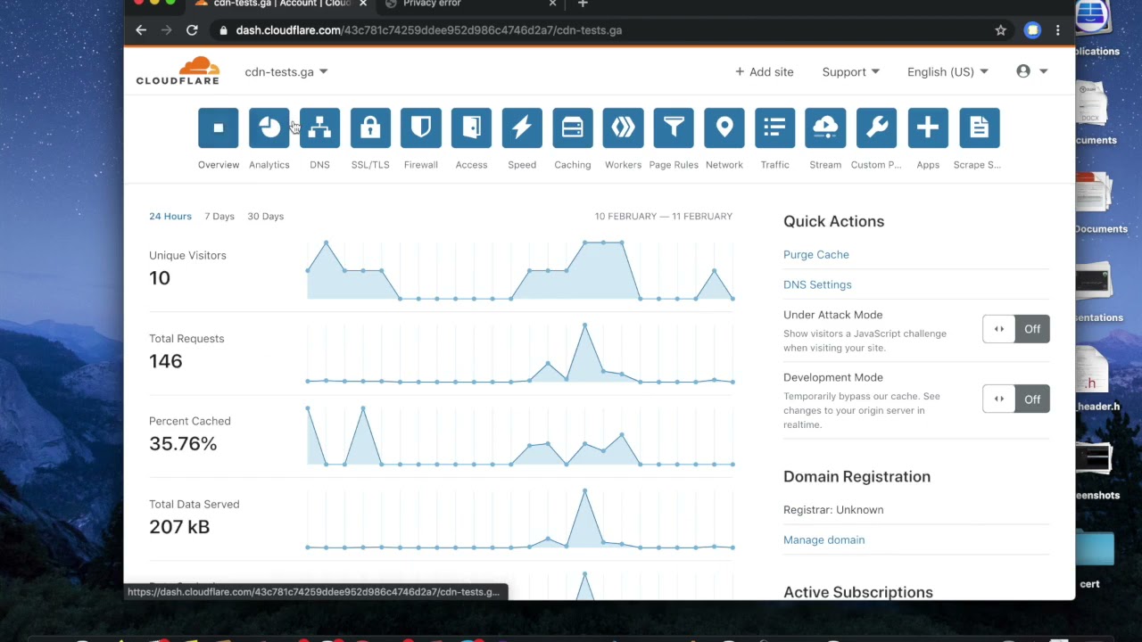
Task: Click the Active Subscriptions heading
Action: click(x=858, y=592)
